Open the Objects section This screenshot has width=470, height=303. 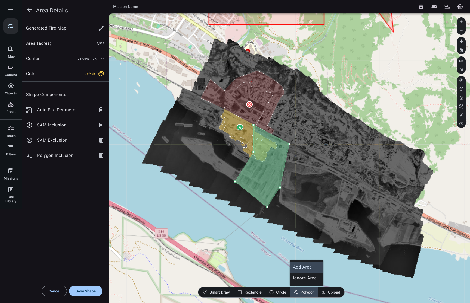tap(11, 89)
